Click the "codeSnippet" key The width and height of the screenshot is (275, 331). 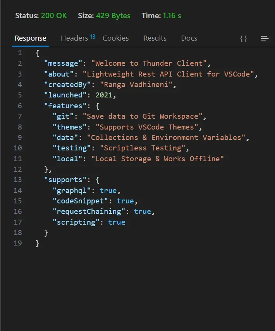click(80, 201)
